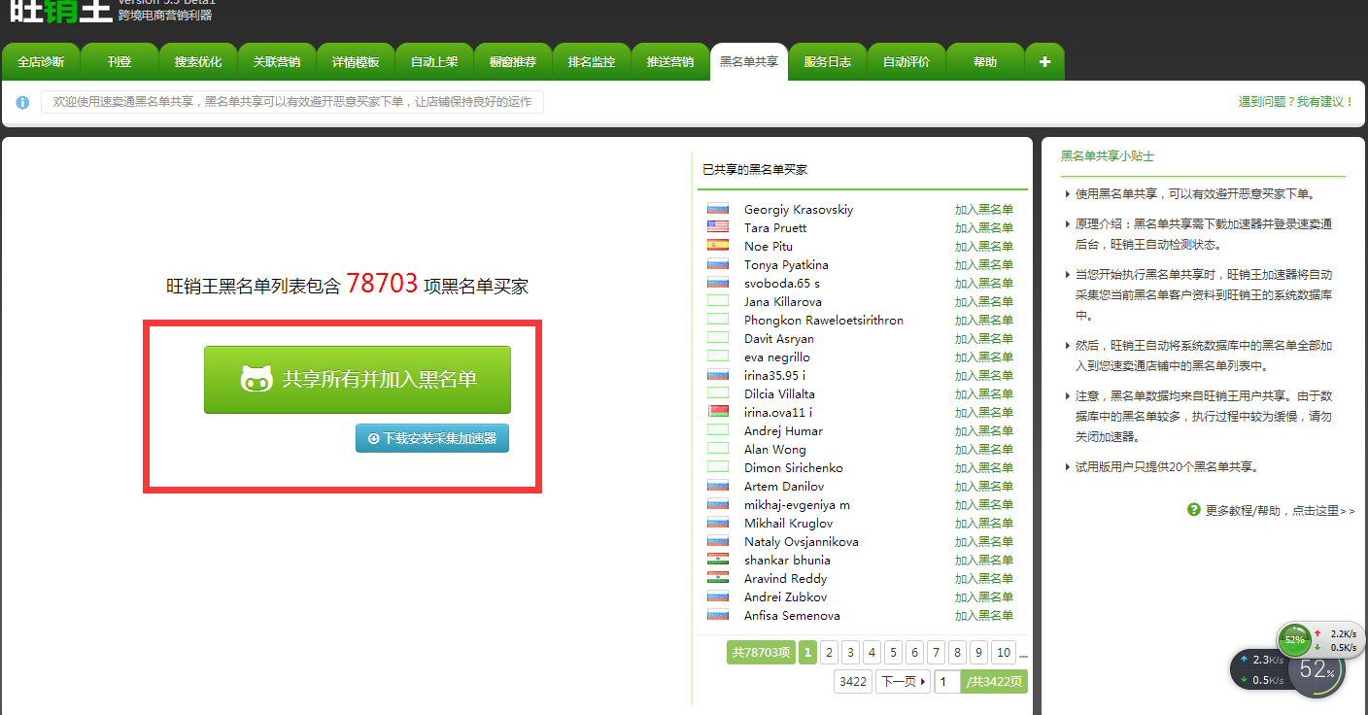Add Tonya Pyatkina to blacklist
This screenshot has width=1368, height=715.
(983, 264)
